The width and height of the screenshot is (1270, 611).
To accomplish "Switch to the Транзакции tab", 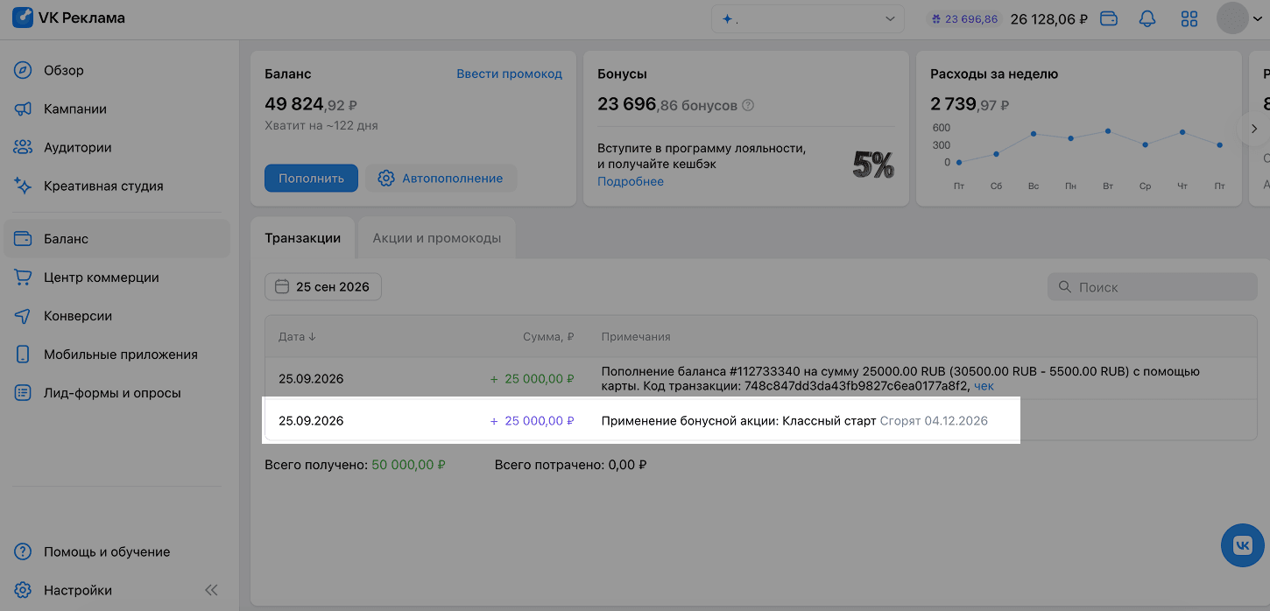I will click(x=302, y=238).
